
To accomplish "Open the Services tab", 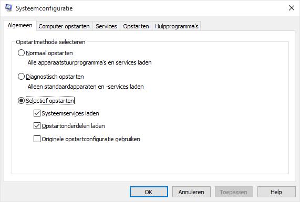I will 106,26.
